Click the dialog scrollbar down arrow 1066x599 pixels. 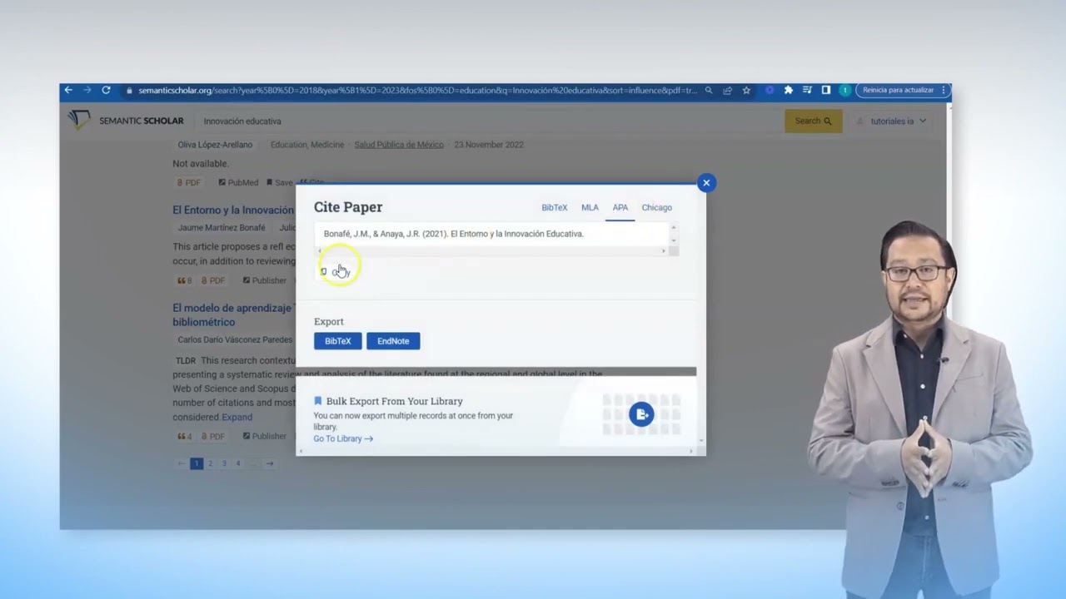pos(700,440)
